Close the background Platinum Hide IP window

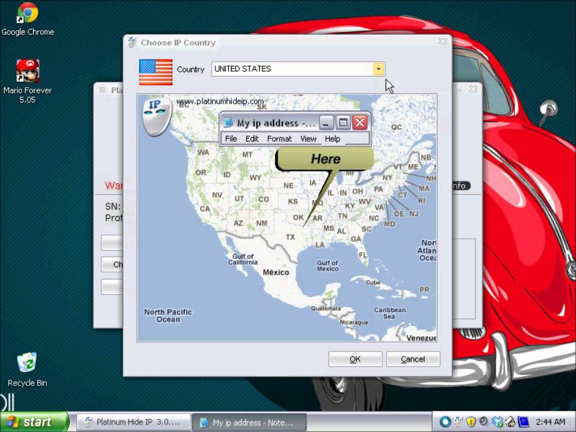pyautogui.click(x=473, y=89)
